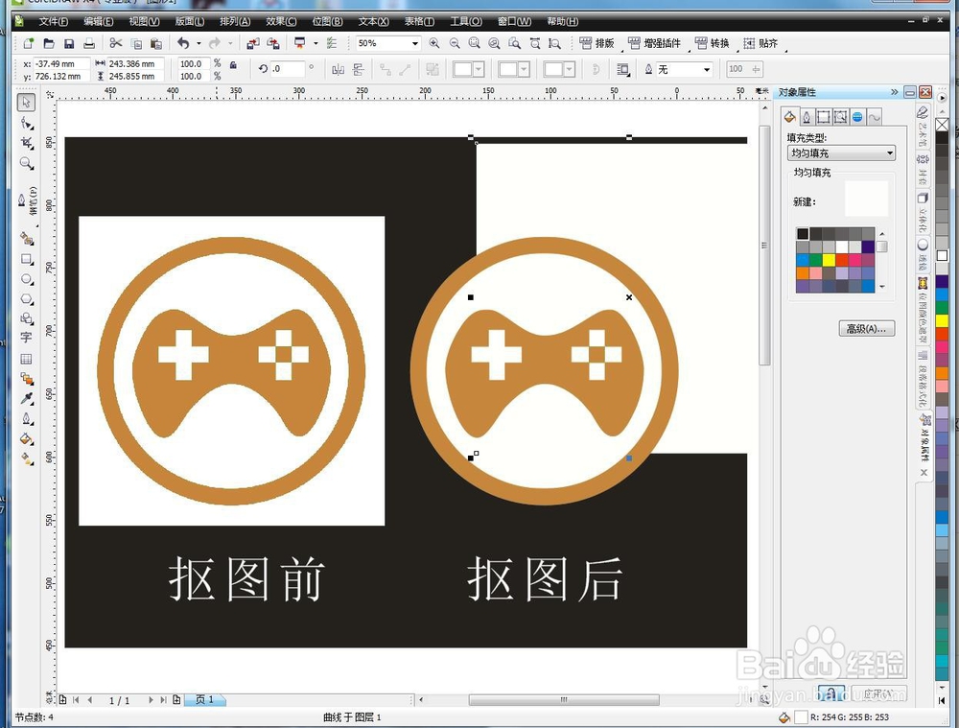Click the Cut scissors icon
The width and height of the screenshot is (959, 728).
click(116, 43)
